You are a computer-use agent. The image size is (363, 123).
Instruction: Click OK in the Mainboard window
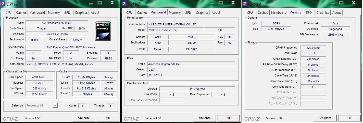click(x=229, y=118)
